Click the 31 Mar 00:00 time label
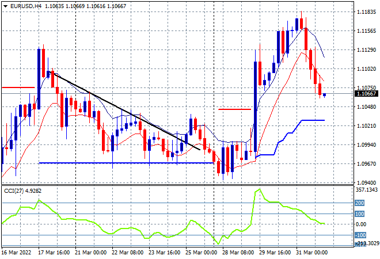The image size is (380, 259). [311, 253]
